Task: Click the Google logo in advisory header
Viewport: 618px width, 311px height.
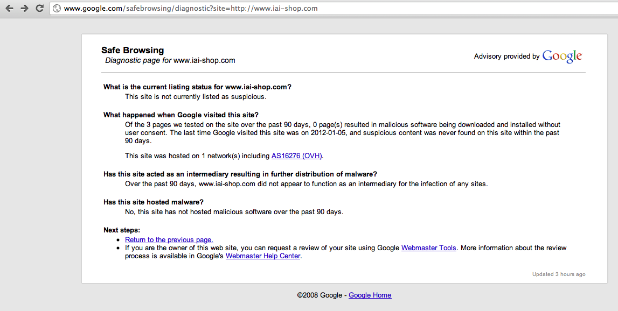Action: pyautogui.click(x=562, y=56)
